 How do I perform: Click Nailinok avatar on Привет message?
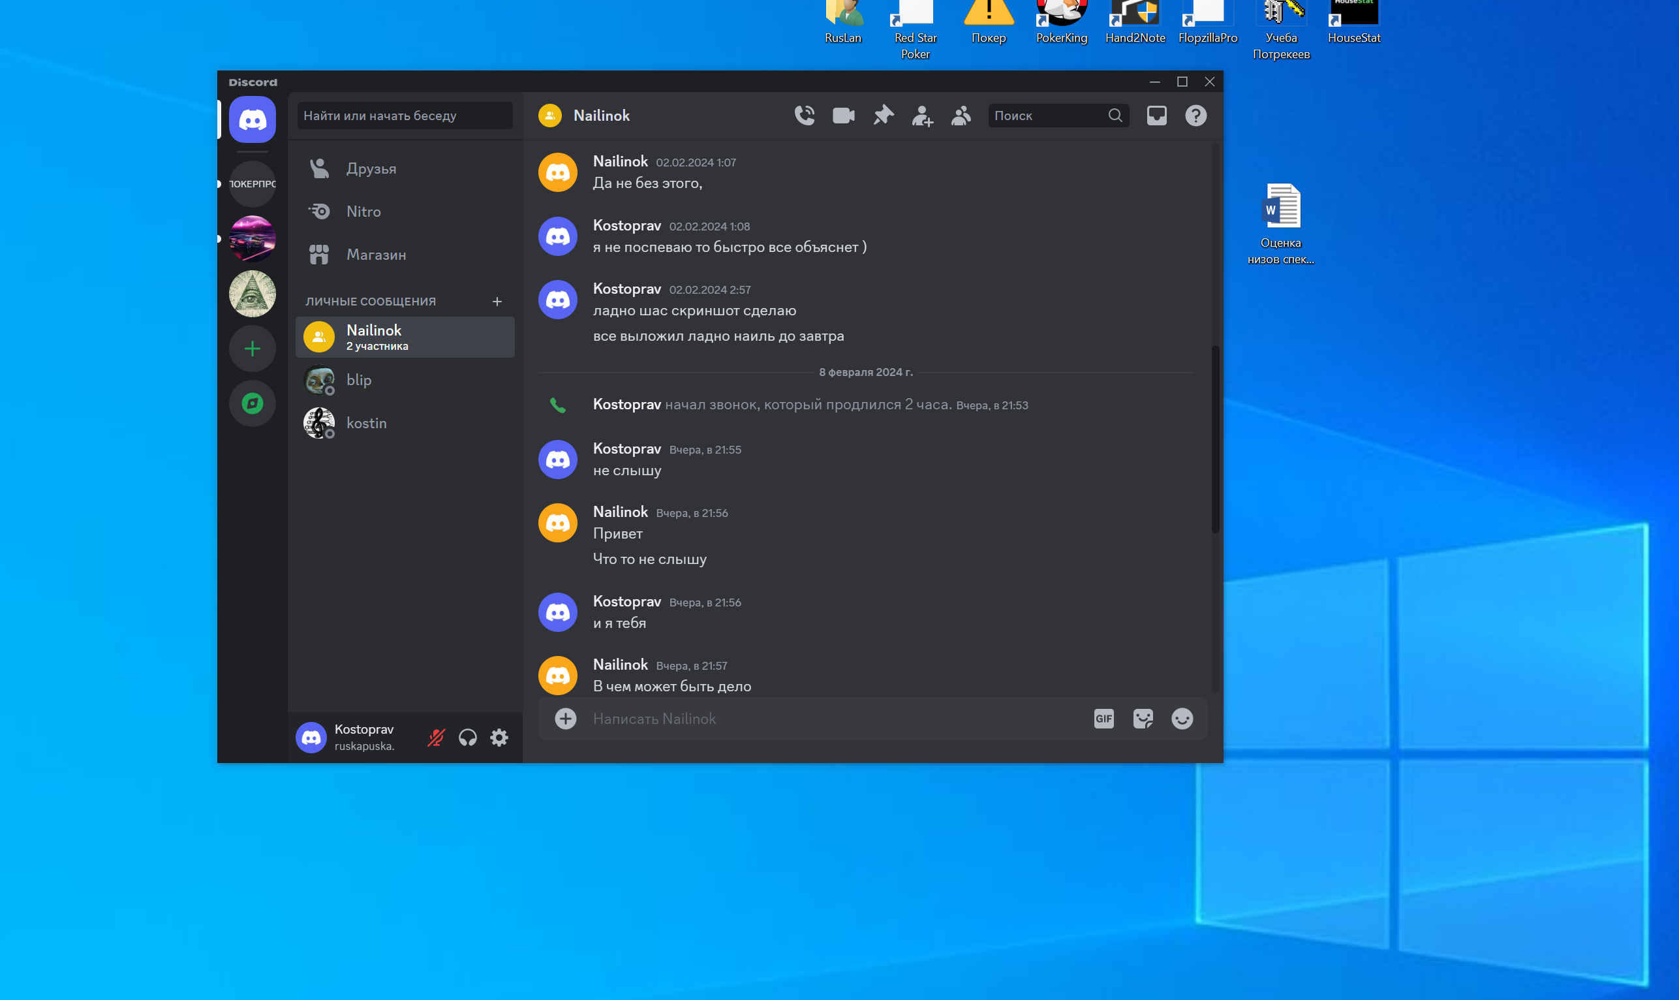pos(558,522)
